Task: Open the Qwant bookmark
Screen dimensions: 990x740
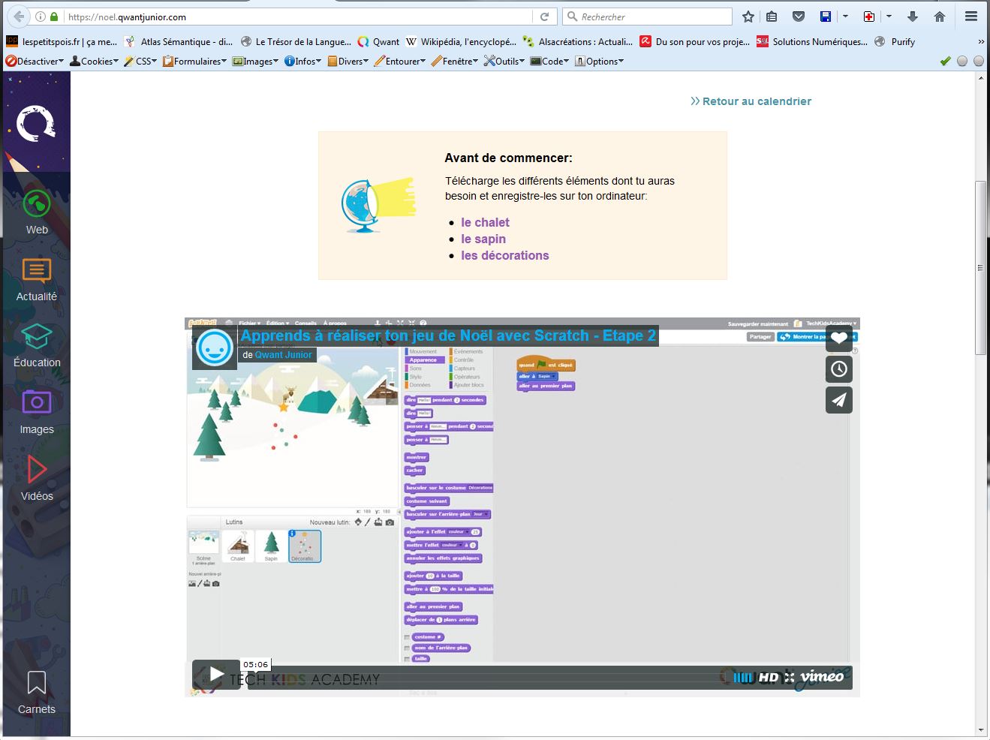Action: coord(379,42)
